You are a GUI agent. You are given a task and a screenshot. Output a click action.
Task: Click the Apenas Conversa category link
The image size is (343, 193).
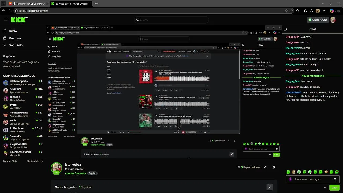(75, 173)
